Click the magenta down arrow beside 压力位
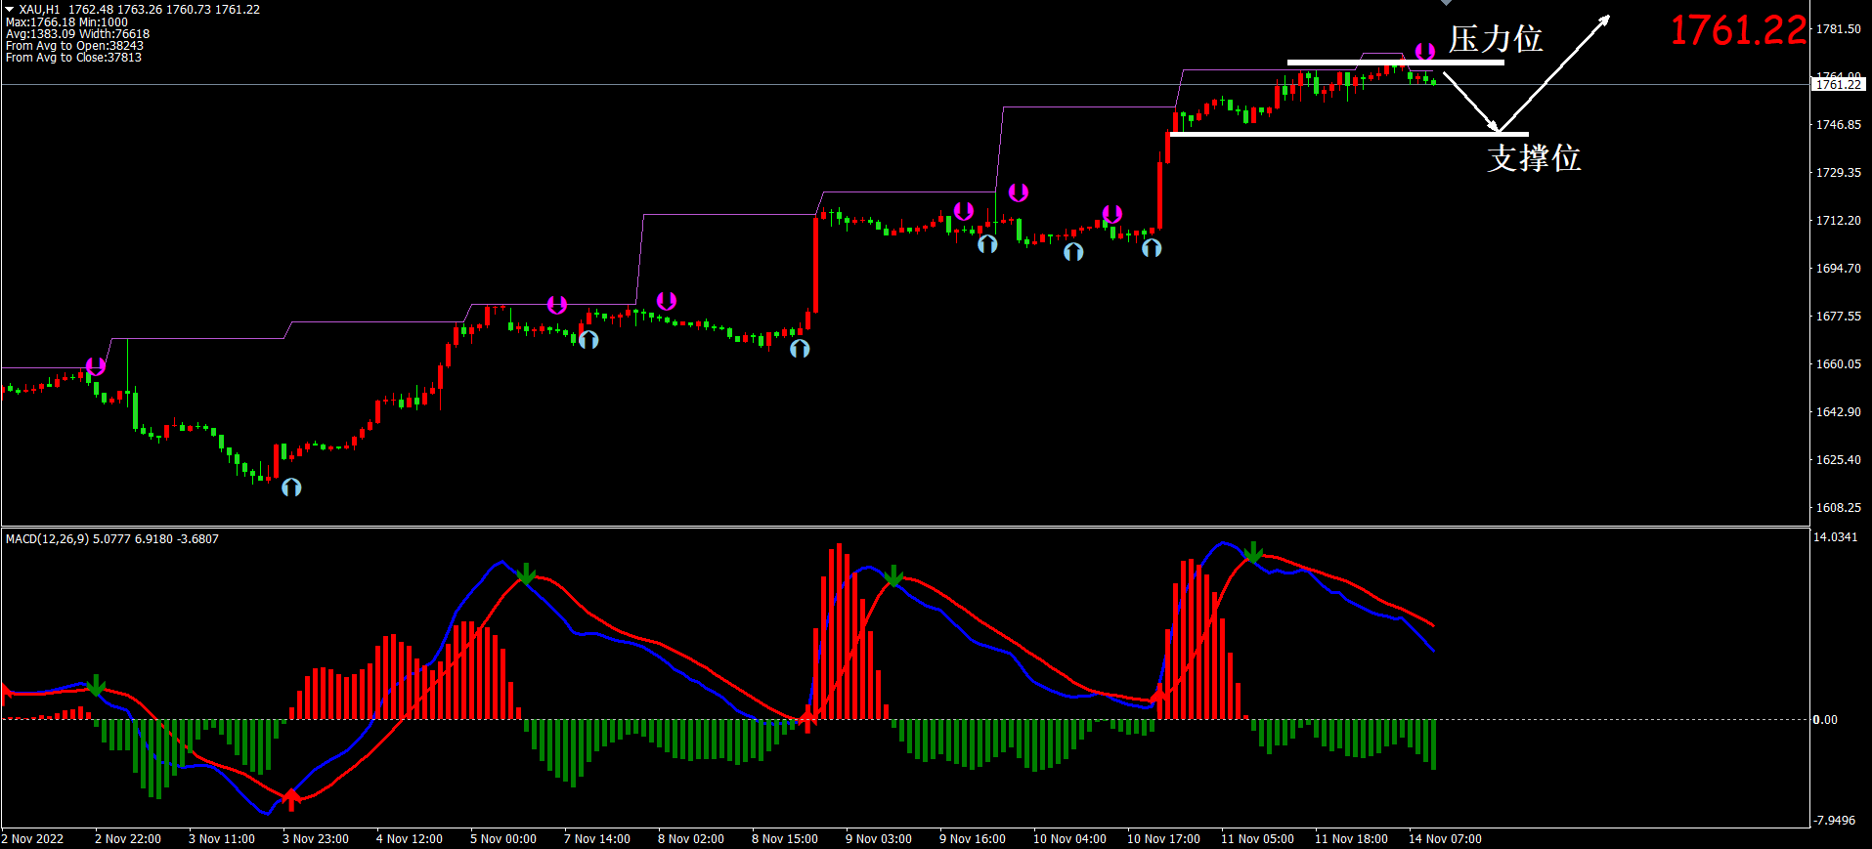 coord(1425,51)
